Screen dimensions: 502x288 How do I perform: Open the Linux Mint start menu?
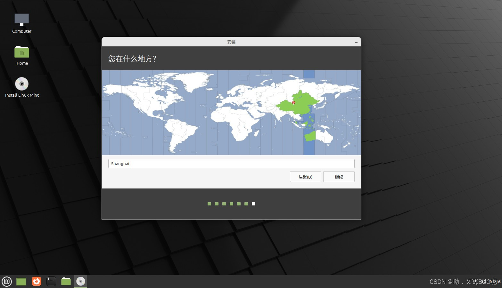click(x=7, y=282)
